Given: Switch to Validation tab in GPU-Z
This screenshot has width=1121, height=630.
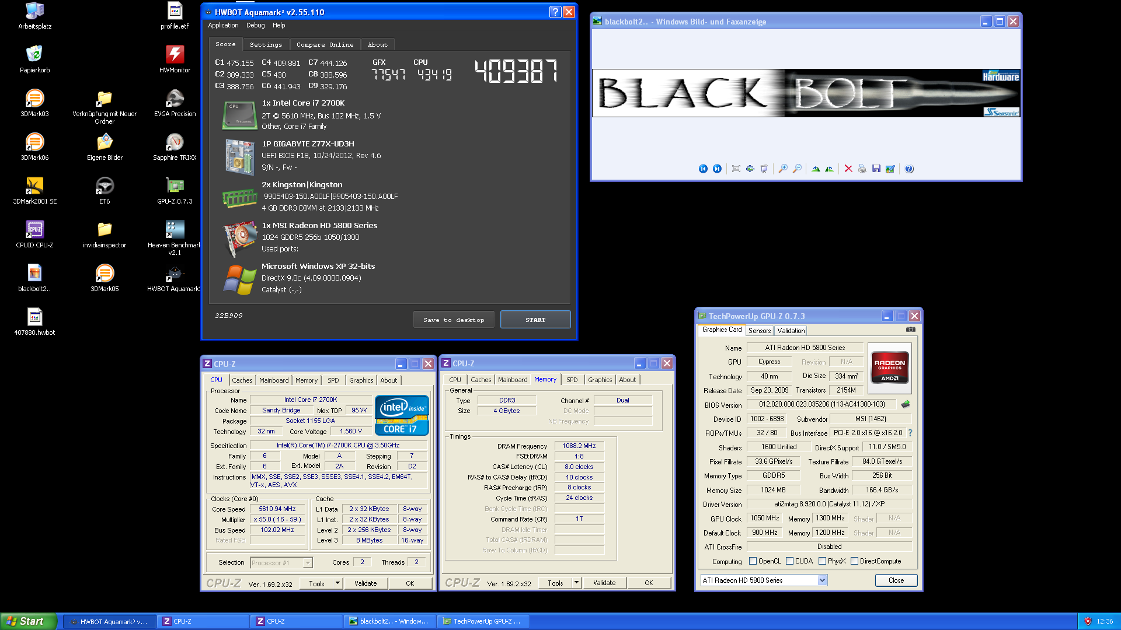Looking at the screenshot, I should 791,331.
